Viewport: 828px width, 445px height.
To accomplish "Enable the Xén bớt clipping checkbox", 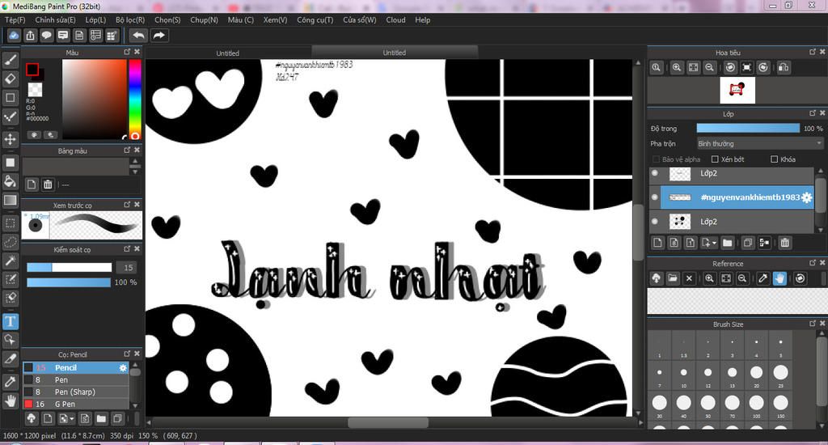I will (x=715, y=159).
